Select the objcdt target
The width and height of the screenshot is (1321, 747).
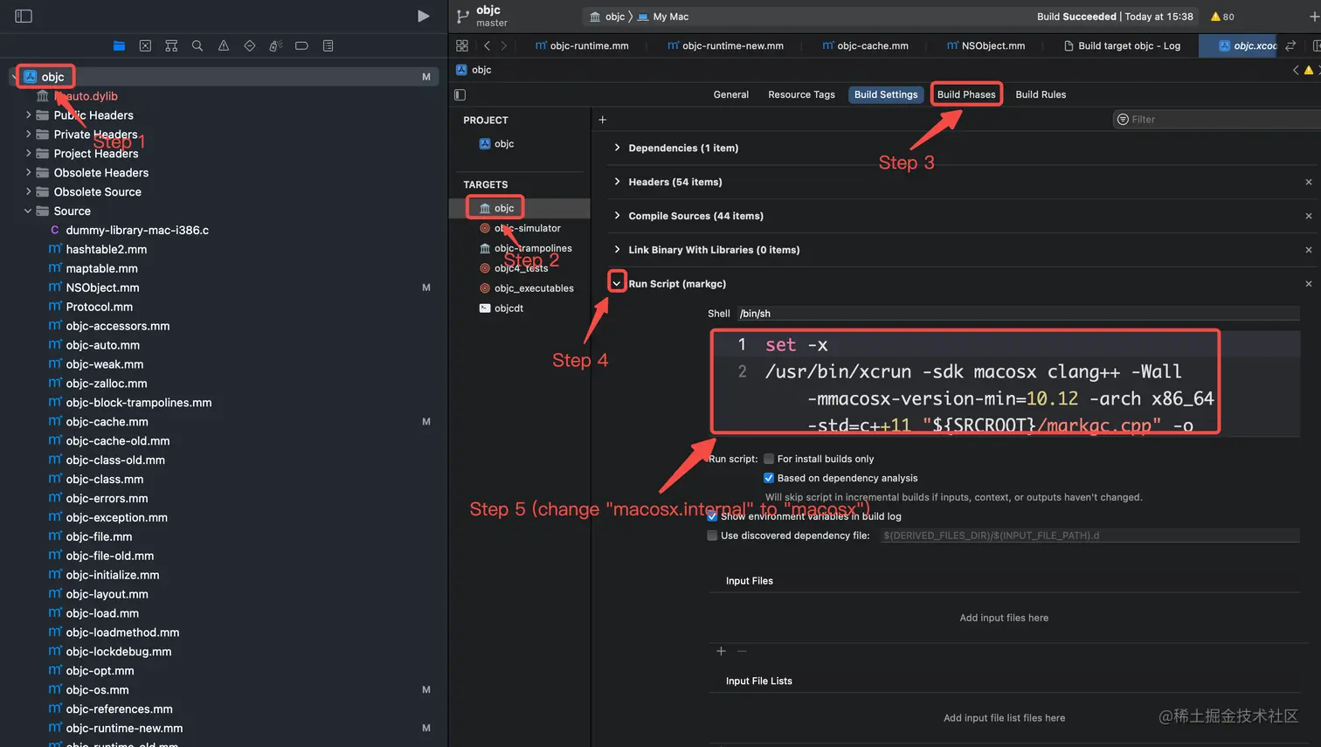501,308
